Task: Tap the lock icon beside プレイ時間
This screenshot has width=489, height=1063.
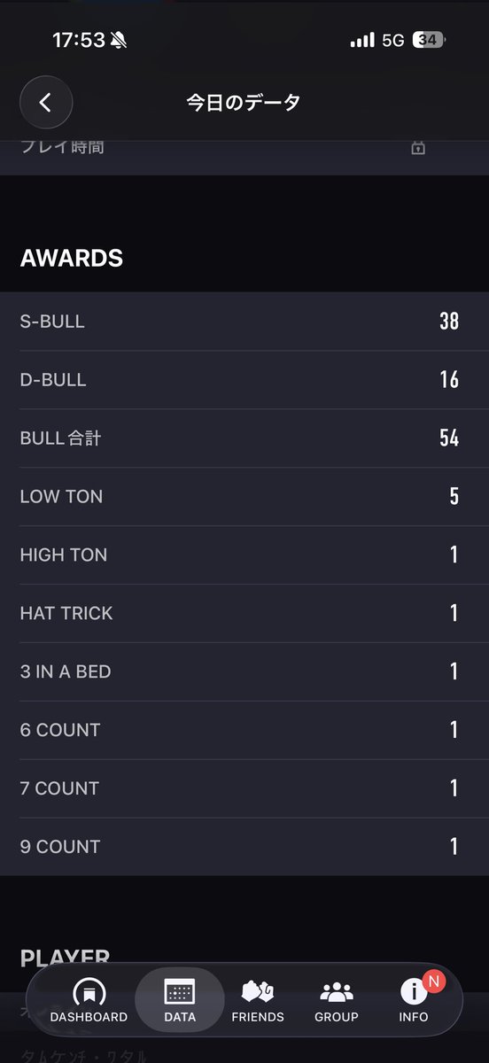Action: 418,148
